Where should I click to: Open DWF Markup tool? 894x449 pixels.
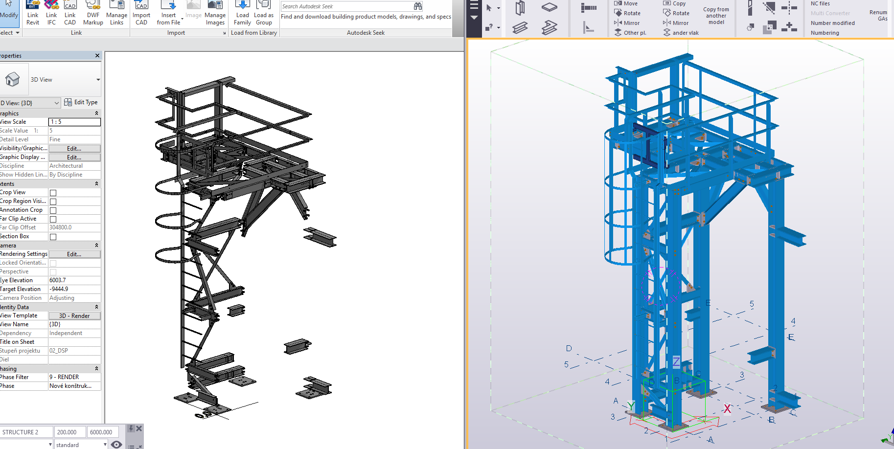point(93,13)
